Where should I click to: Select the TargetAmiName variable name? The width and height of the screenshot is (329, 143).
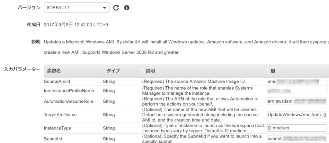[60, 115]
